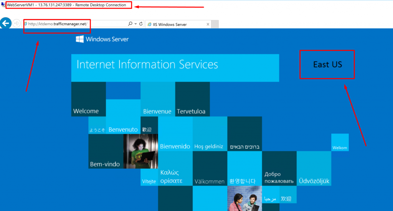This screenshot has width=393, height=211.
Task: Click the 환영합니다 tile
Action: 244,168
